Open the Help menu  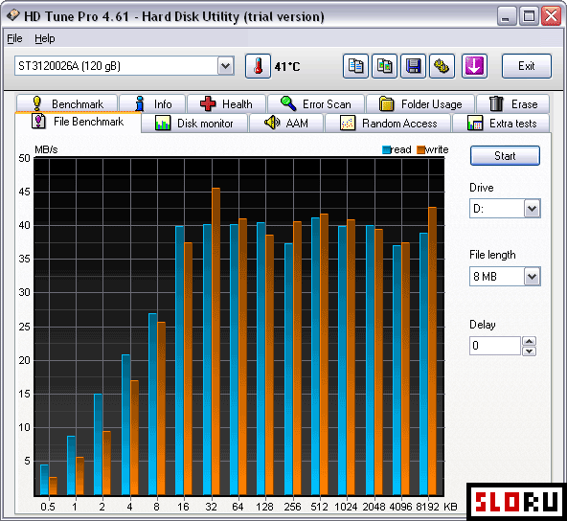(x=45, y=38)
